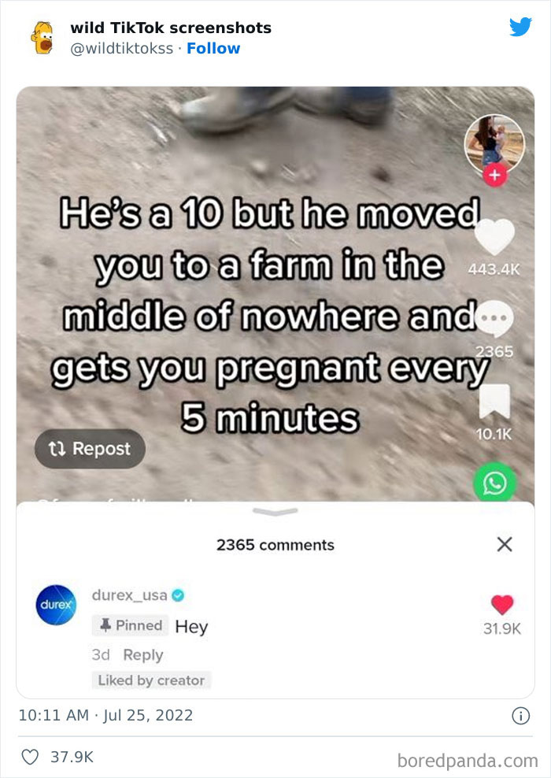551x778 pixels.
Task: Click the Twitter bird logo
Action: coord(520,27)
